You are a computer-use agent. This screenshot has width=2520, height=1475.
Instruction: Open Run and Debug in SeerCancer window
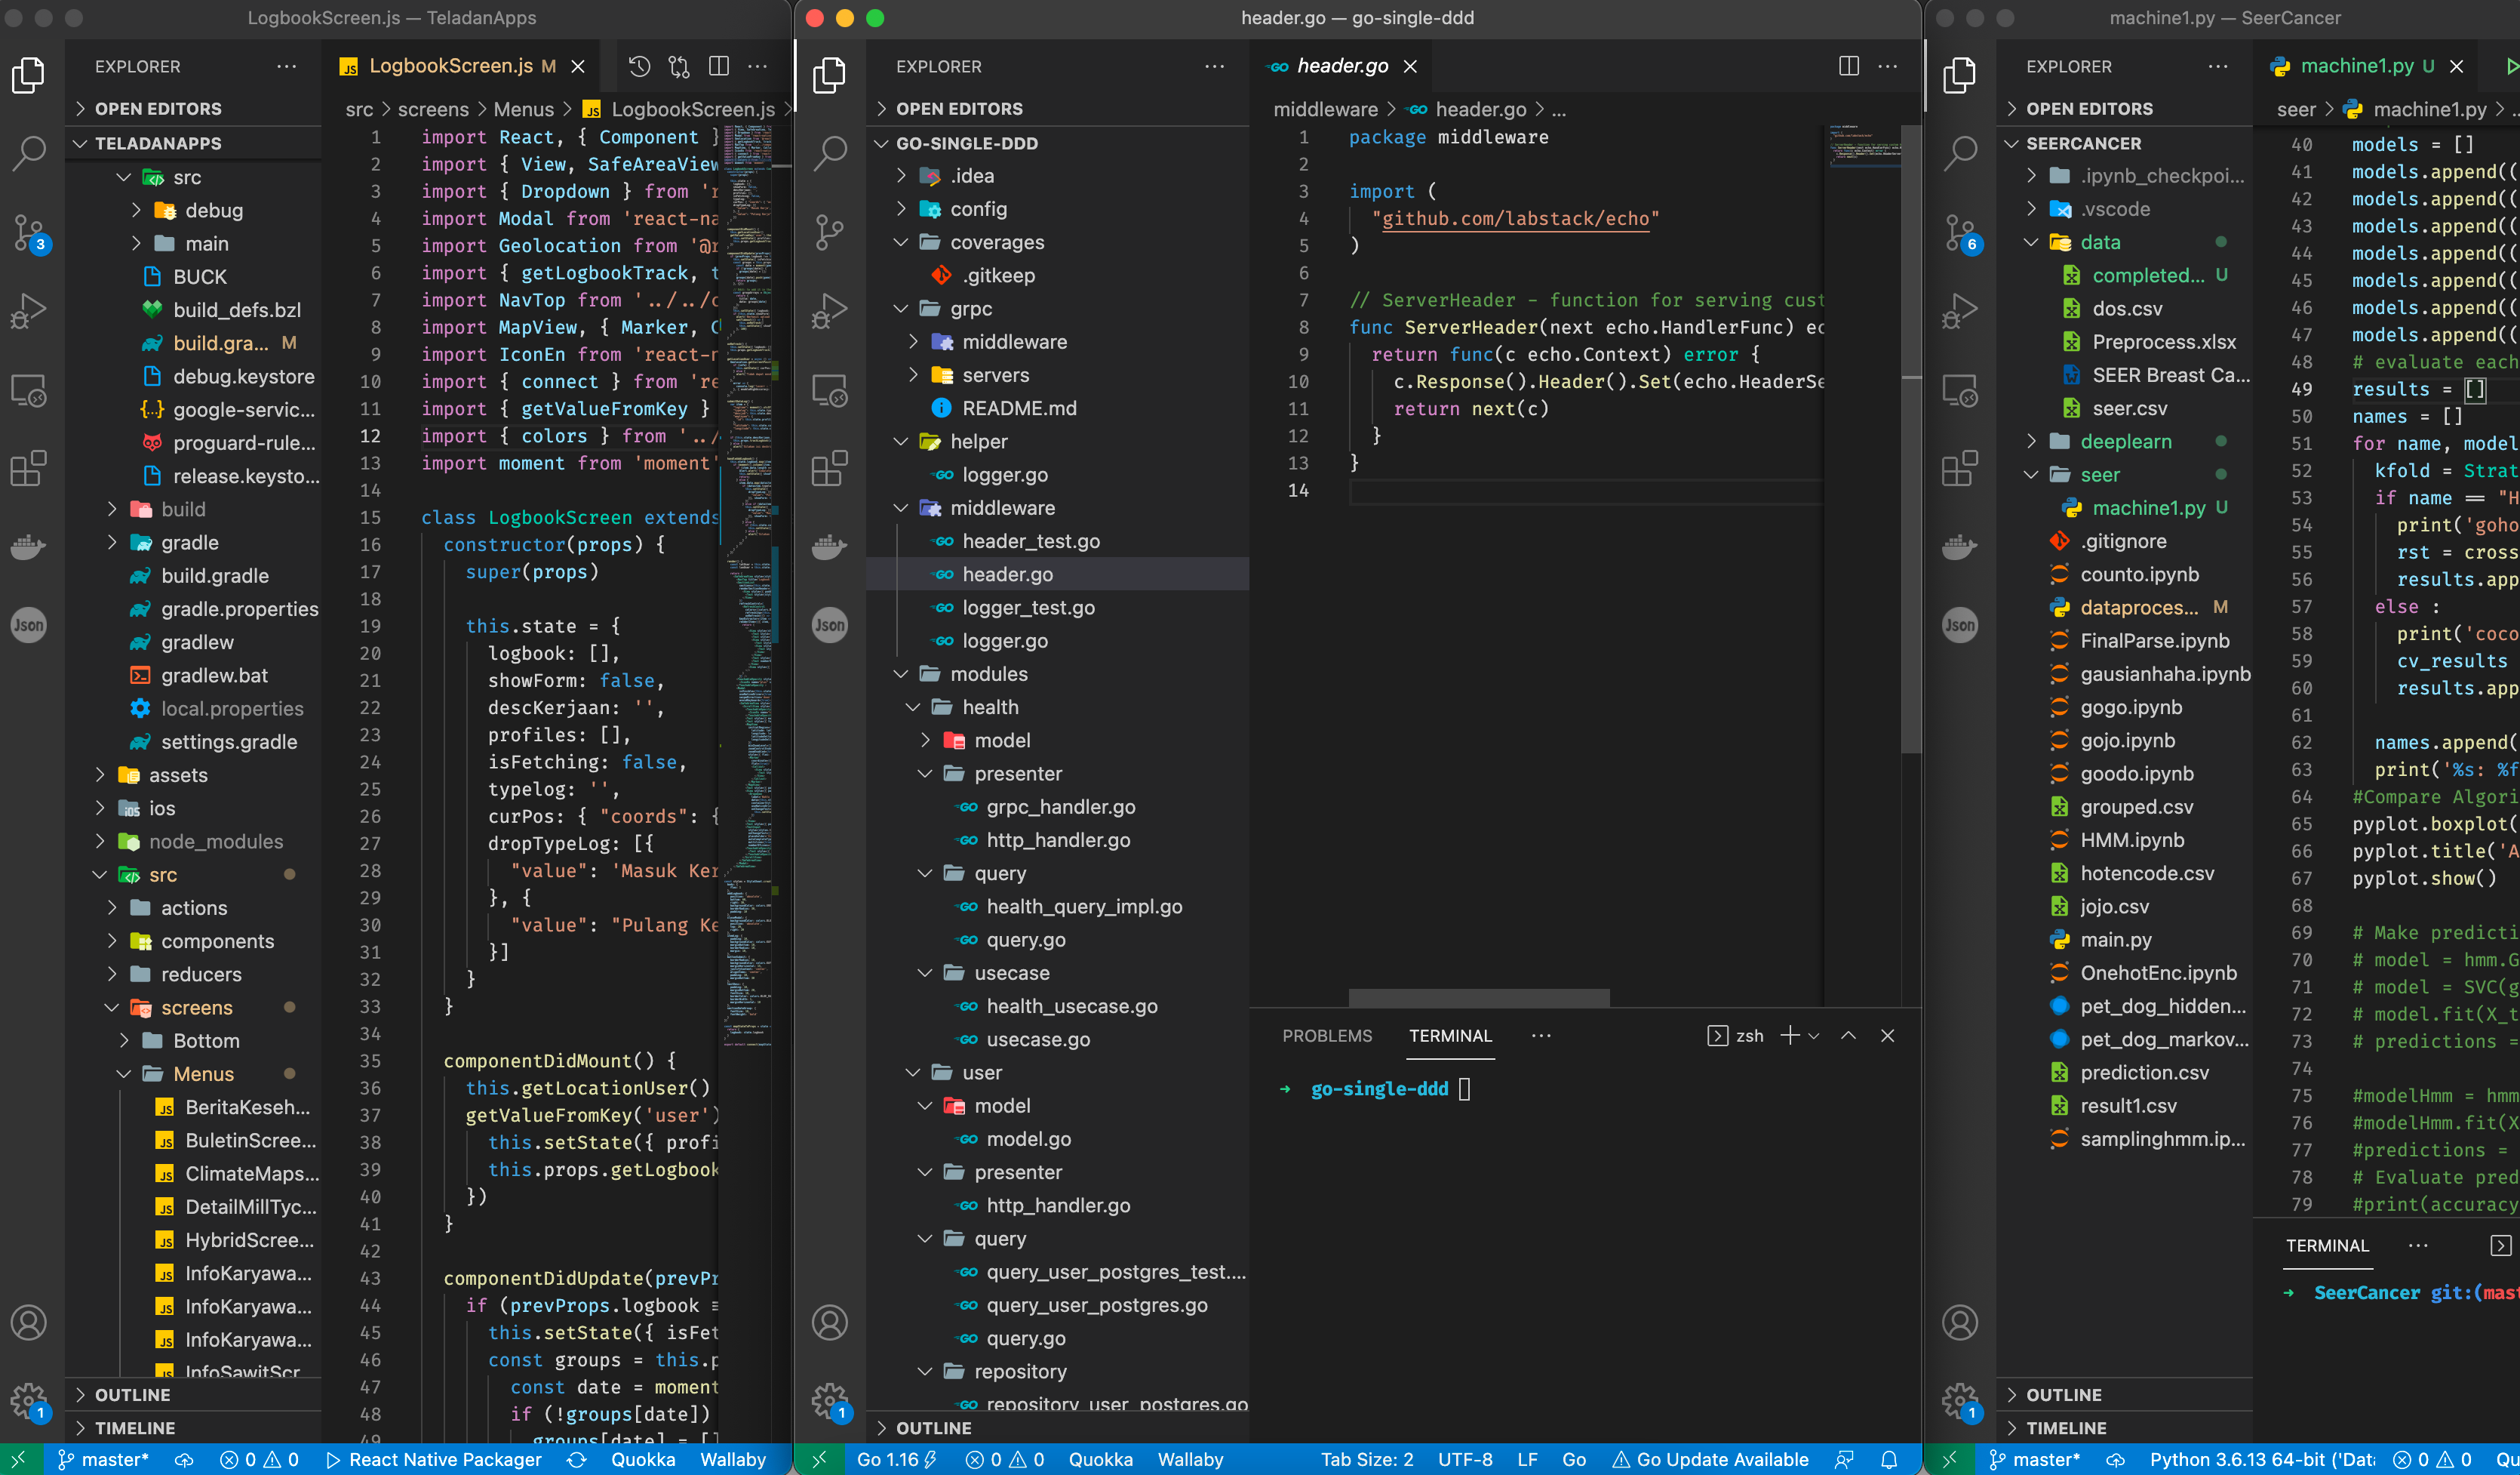[1960, 310]
